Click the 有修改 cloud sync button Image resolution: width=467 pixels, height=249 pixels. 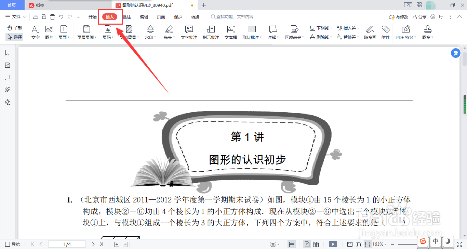399,17
